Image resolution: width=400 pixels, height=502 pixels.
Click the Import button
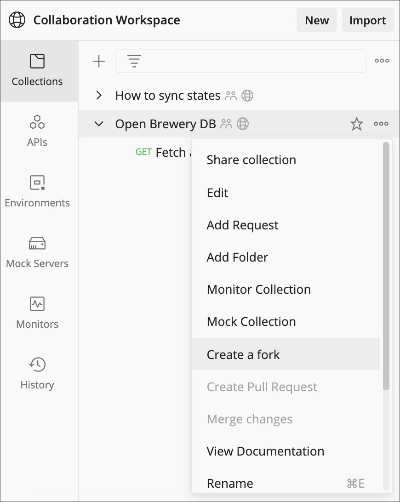(x=368, y=20)
